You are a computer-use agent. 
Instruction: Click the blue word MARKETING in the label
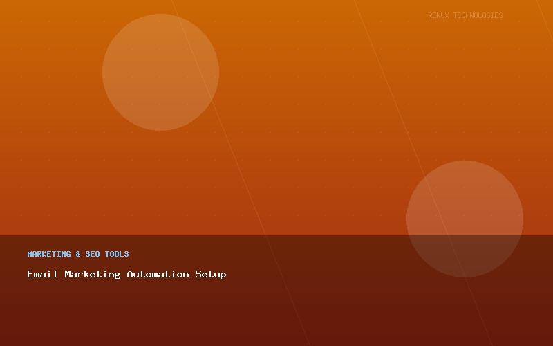coord(49,254)
